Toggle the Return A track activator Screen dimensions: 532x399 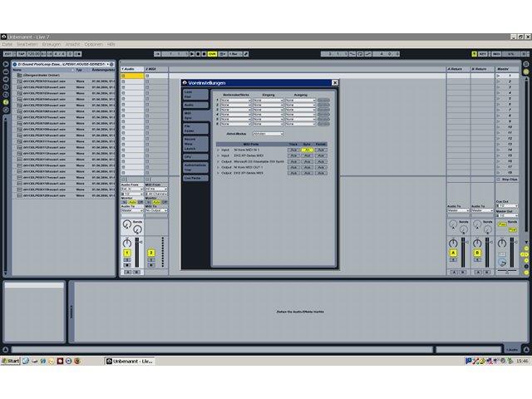(453, 253)
